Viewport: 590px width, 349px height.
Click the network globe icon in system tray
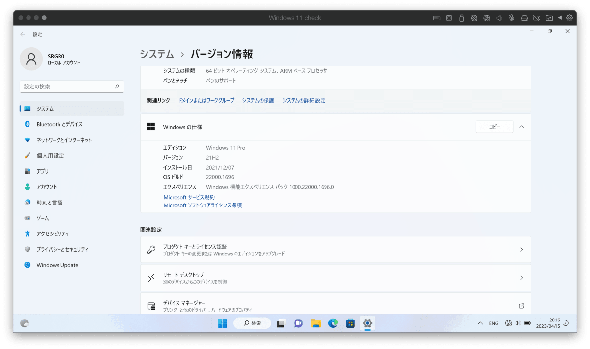click(508, 323)
